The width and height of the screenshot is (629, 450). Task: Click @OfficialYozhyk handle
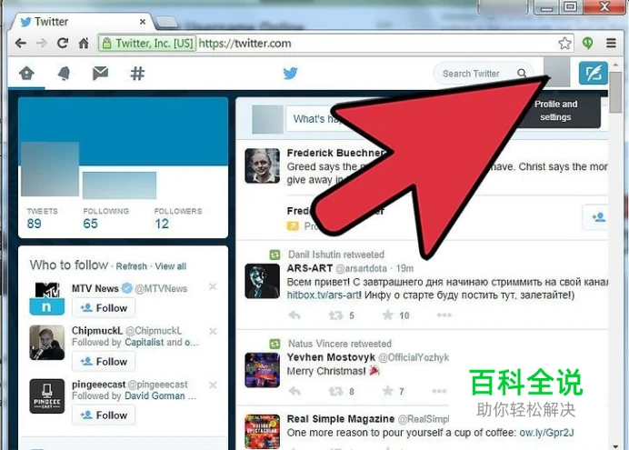(x=414, y=357)
